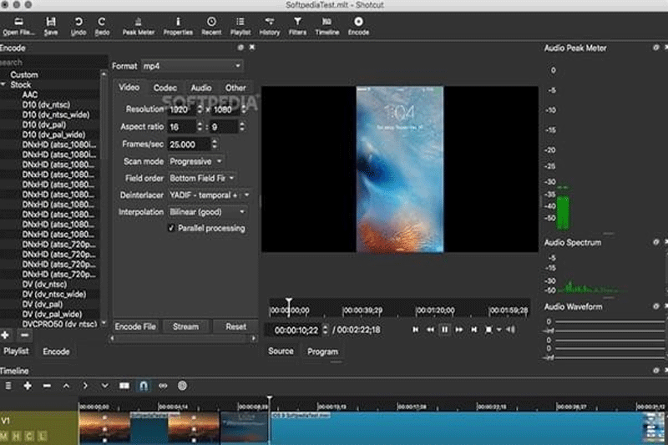Image resolution: width=668 pixels, height=445 pixels.
Task: Open the Deinterlacer YADIF dropdown
Action: tap(210, 195)
